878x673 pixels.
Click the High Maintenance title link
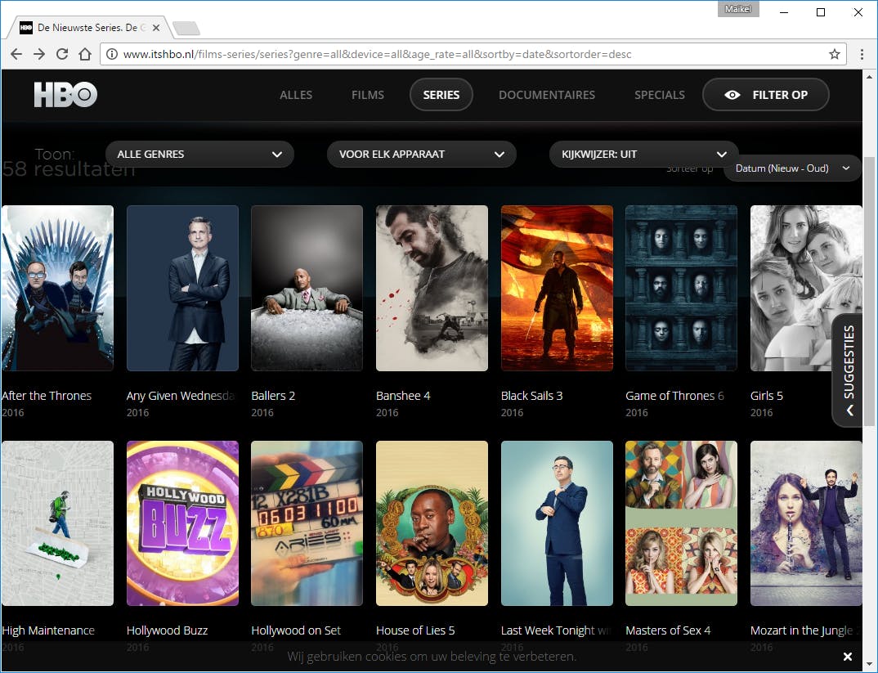pyautogui.click(x=48, y=630)
